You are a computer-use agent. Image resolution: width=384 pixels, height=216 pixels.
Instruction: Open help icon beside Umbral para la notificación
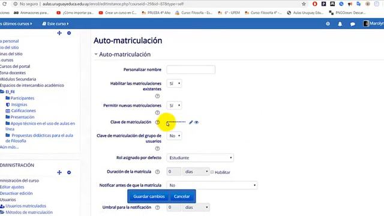(x=157, y=208)
